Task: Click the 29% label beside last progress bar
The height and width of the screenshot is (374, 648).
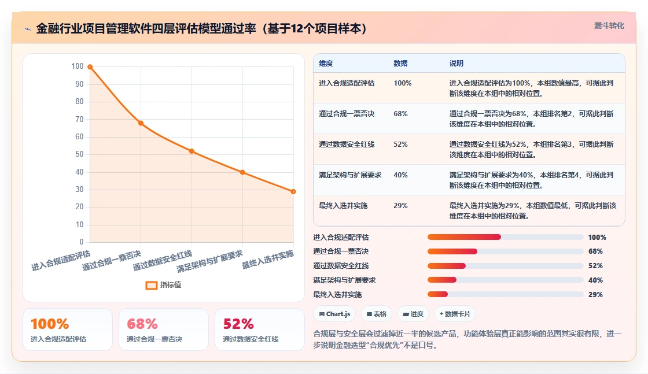Action: (595, 295)
